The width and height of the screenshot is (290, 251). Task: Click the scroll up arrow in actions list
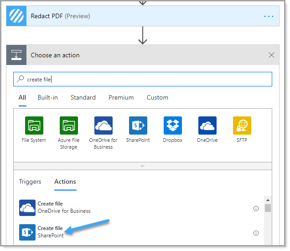click(268, 200)
